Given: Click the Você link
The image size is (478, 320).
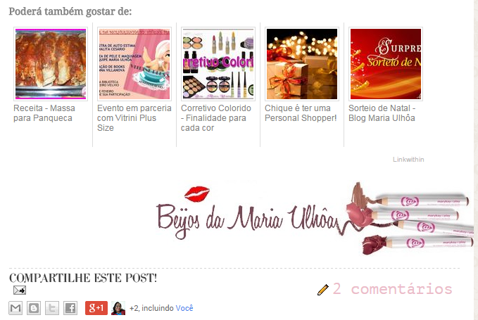Looking at the screenshot, I should click(184, 308).
